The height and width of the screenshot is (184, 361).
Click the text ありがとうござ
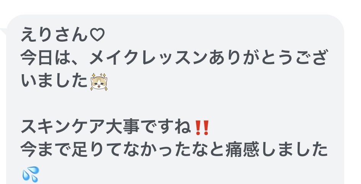coord(267,58)
